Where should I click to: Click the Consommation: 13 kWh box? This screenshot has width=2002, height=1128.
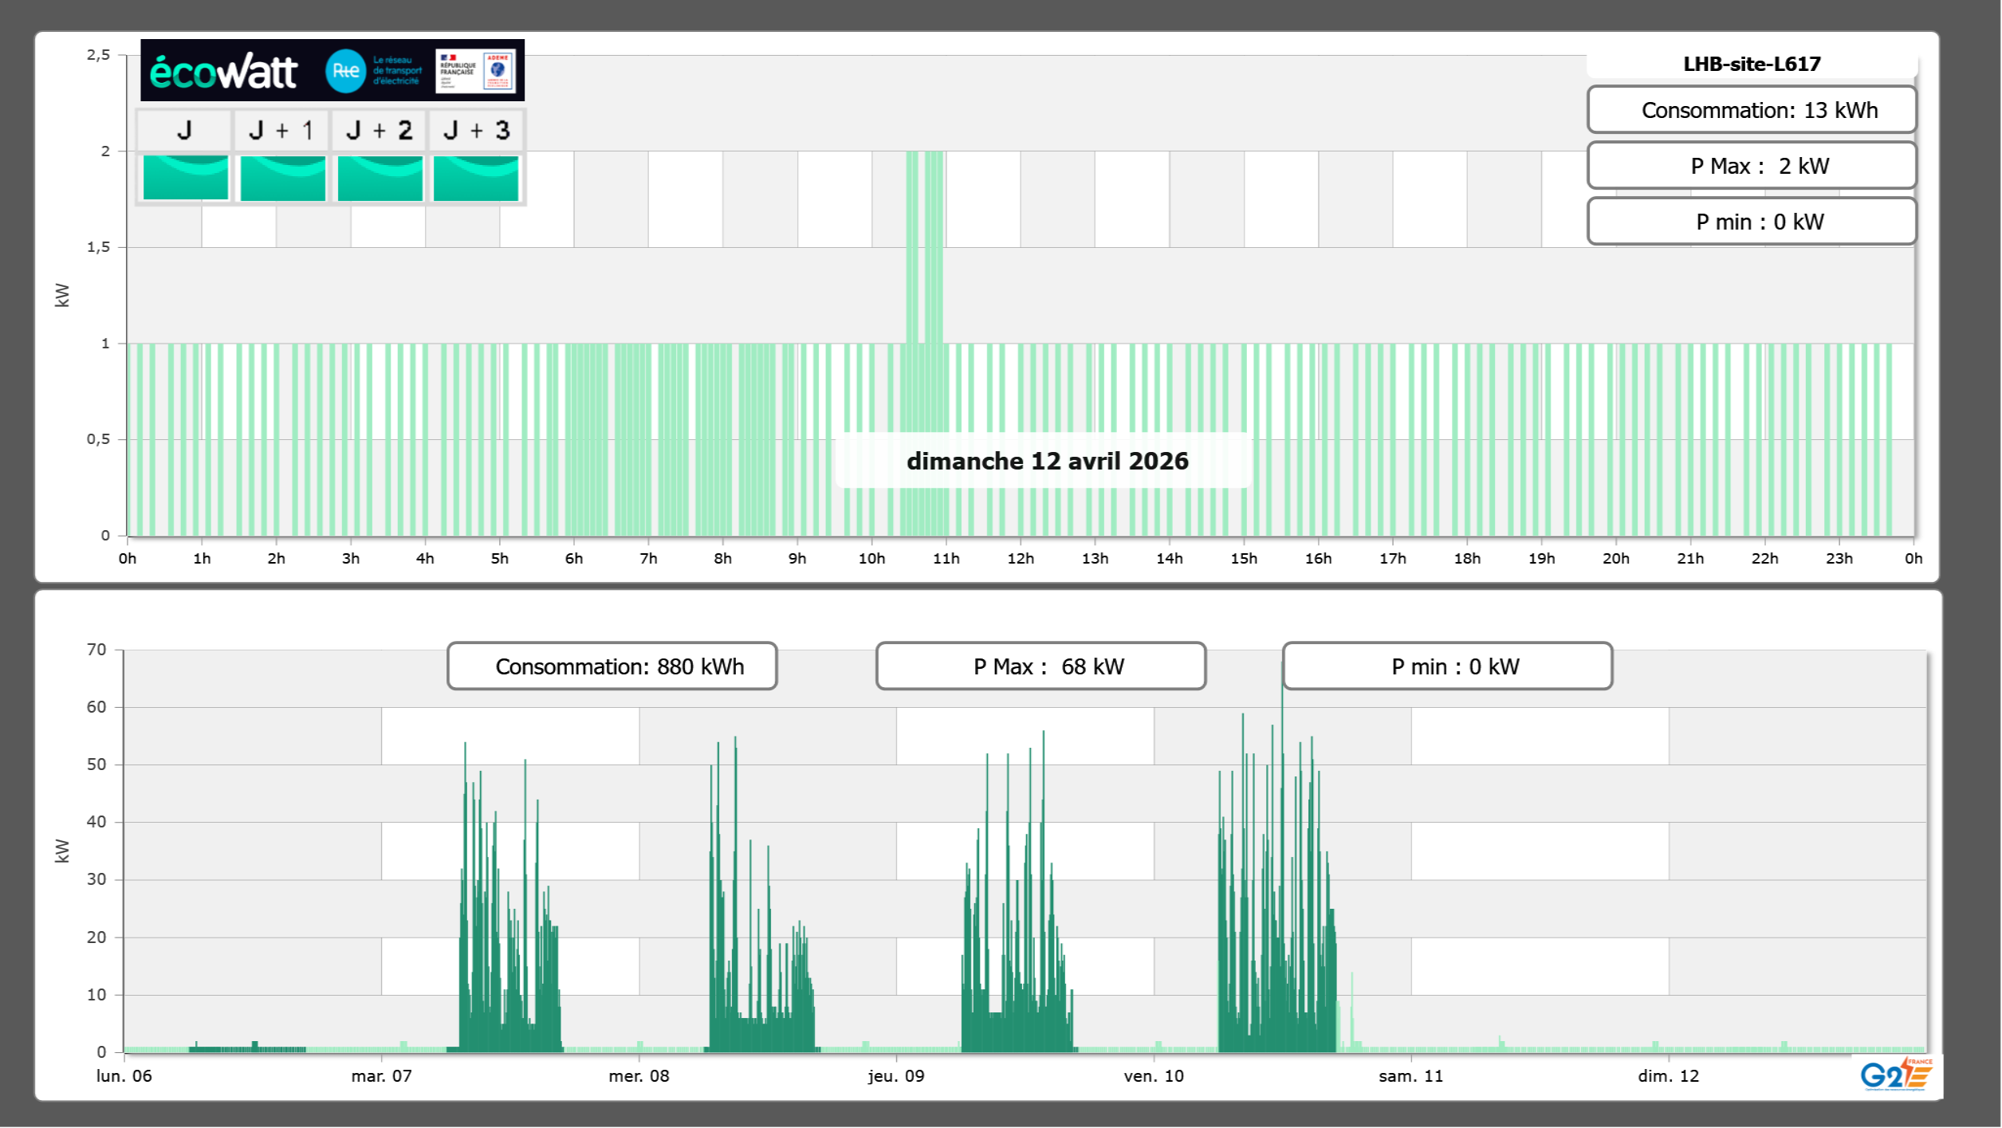click(1751, 110)
